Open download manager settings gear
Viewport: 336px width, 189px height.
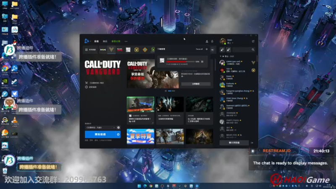point(207,49)
